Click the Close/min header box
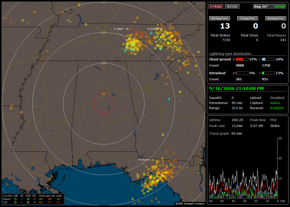 click(247, 18)
